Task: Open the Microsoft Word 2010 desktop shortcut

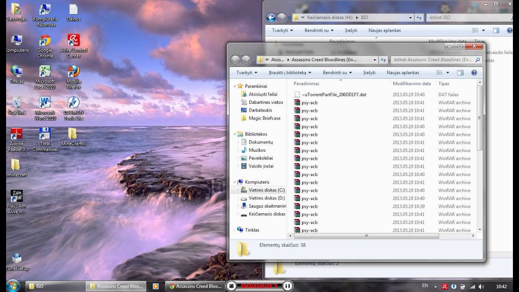Action: pyautogui.click(x=45, y=108)
